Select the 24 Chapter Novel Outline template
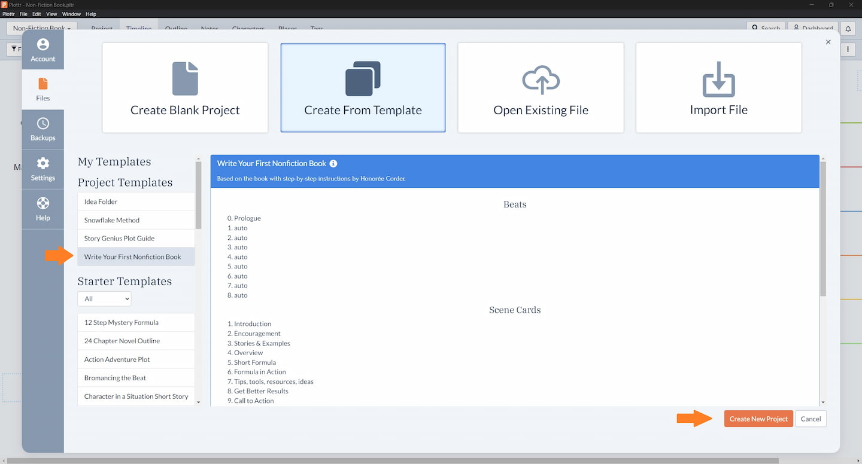This screenshot has height=464, width=862. [136, 341]
